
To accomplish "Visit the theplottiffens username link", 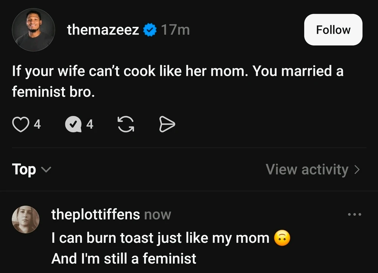I will [x=96, y=214].
